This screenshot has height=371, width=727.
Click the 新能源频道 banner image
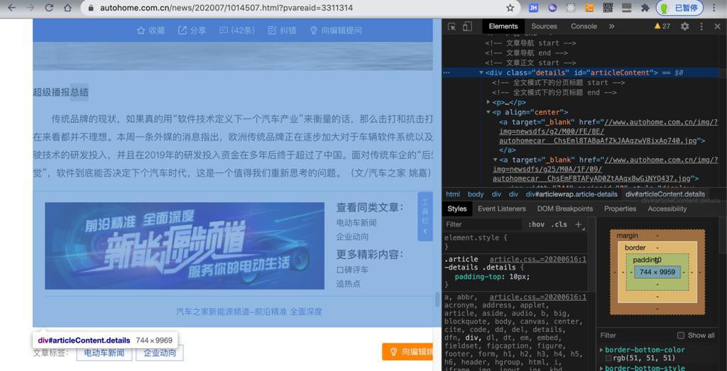pos(185,245)
